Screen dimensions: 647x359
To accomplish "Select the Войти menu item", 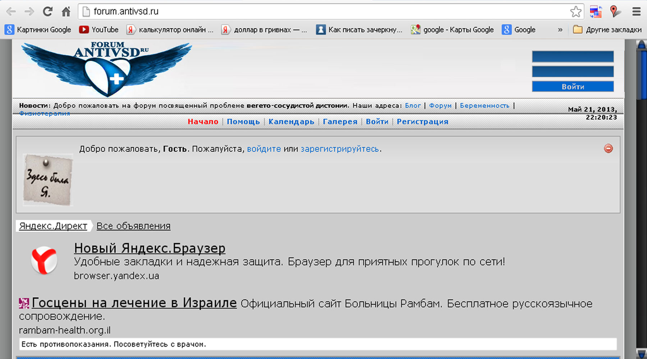I will (377, 122).
